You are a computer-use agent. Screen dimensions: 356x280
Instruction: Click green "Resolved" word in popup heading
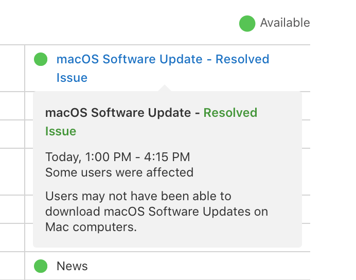[230, 113]
